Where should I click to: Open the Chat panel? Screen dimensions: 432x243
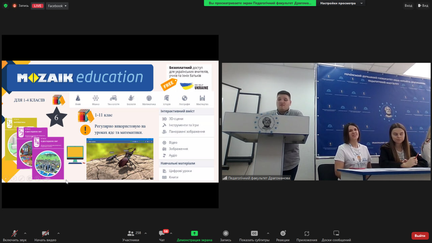click(162, 236)
